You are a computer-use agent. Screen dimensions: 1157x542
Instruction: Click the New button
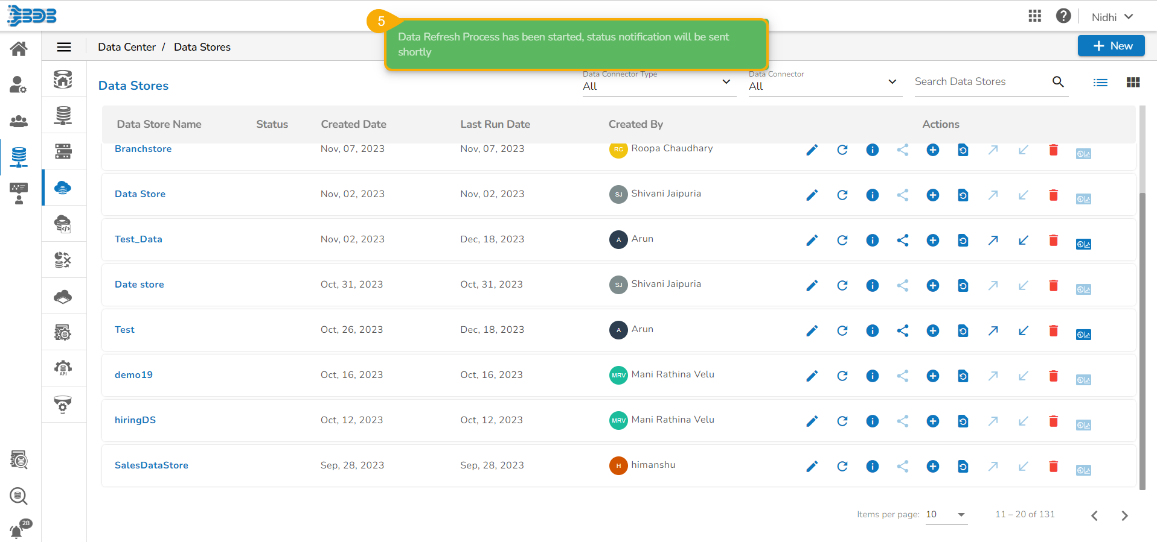[x=1111, y=46]
